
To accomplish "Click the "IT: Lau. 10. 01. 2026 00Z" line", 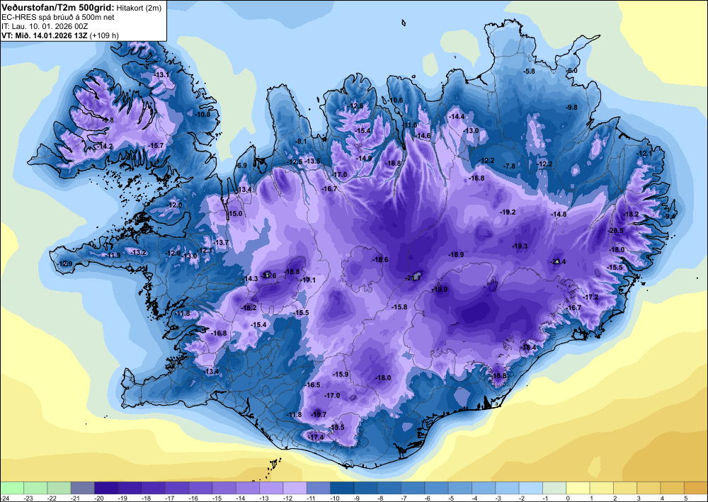I will click(x=45, y=26).
